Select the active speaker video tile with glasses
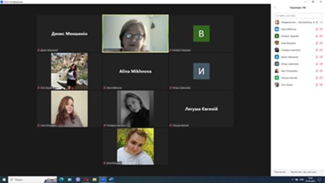This screenshot has height=183, width=325. pyautogui.click(x=135, y=33)
